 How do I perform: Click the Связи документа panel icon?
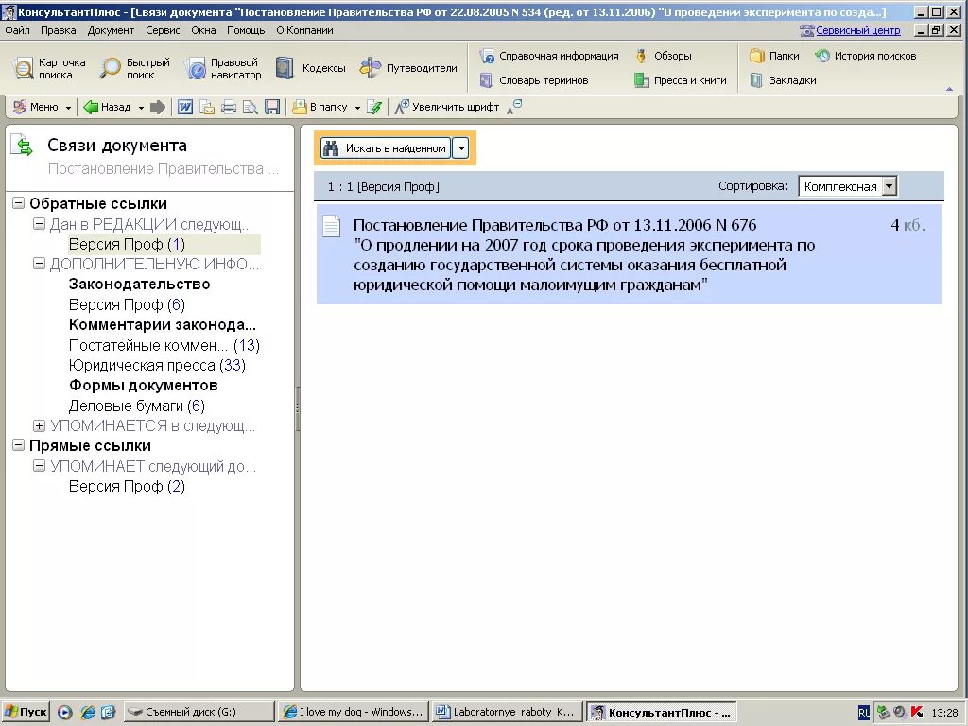pyautogui.click(x=23, y=145)
